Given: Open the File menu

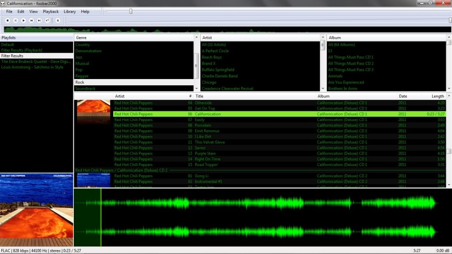Looking at the screenshot, I should (x=9, y=11).
